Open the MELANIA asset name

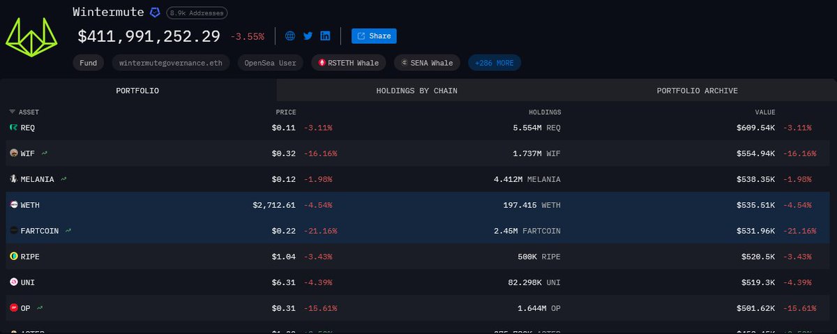pyautogui.click(x=38, y=179)
